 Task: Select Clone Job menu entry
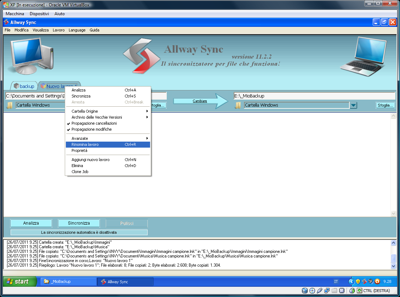pyautogui.click(x=108, y=172)
